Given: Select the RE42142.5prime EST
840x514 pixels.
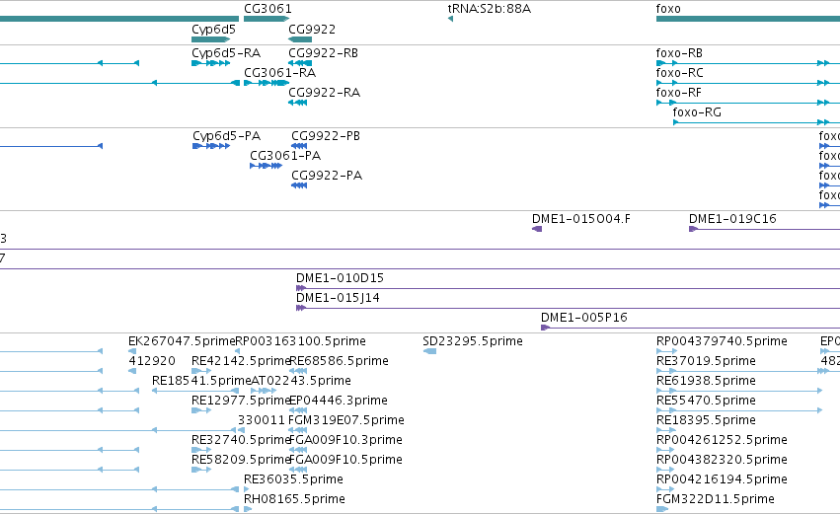Looking at the screenshot, I should coord(241,361).
